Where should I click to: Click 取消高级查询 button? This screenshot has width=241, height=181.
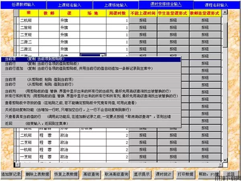[116, 175]
